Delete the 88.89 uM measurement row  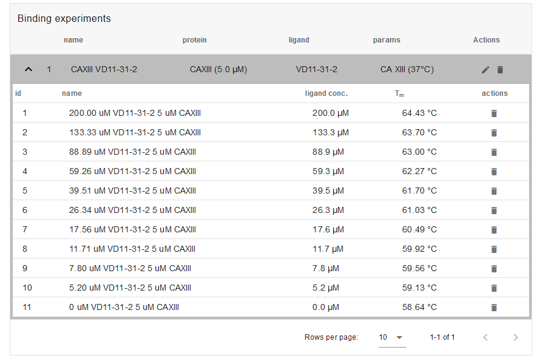coord(494,152)
